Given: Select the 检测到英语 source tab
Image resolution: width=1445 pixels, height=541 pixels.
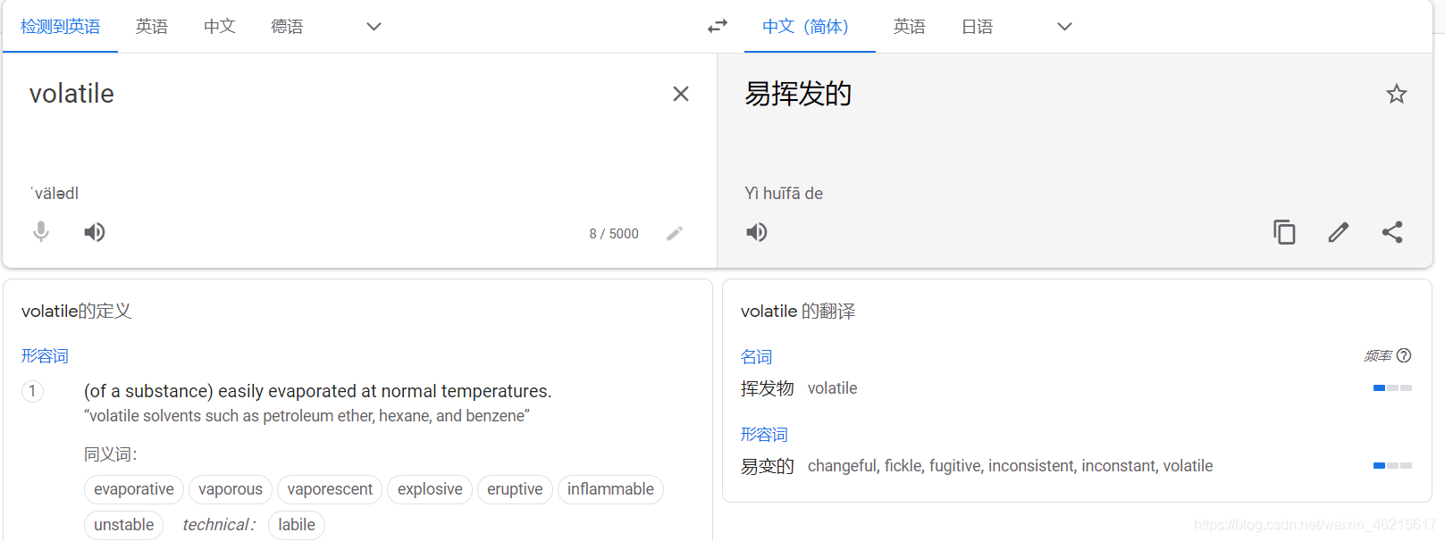Looking at the screenshot, I should pyautogui.click(x=60, y=27).
